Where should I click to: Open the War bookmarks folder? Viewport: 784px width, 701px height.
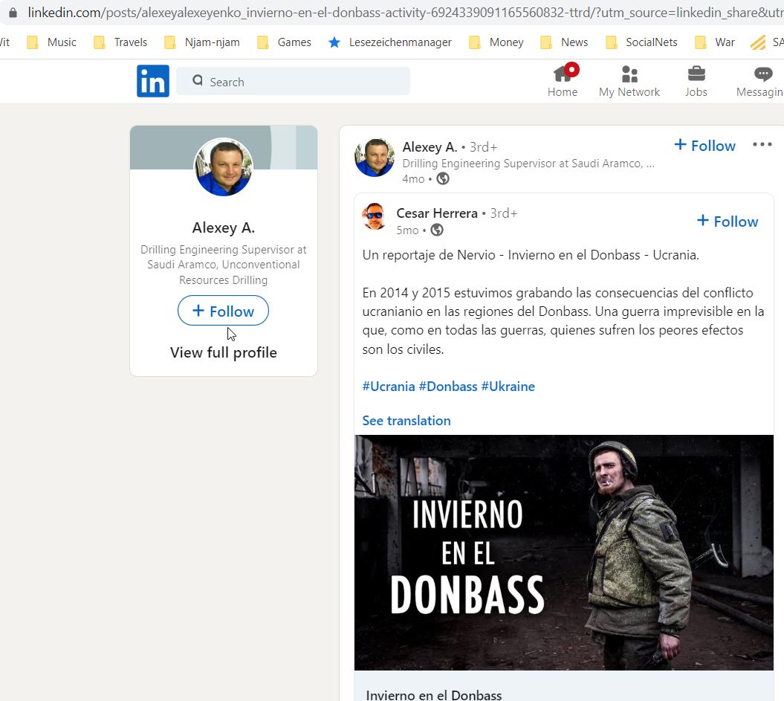(x=715, y=42)
